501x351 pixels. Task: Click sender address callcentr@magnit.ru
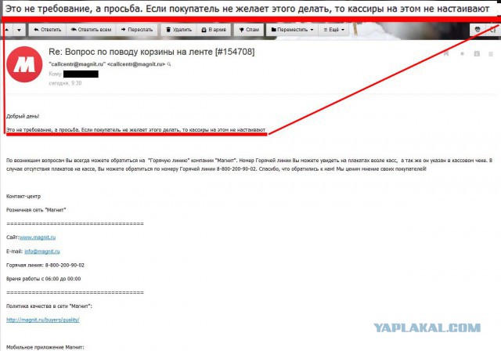[x=106, y=64]
